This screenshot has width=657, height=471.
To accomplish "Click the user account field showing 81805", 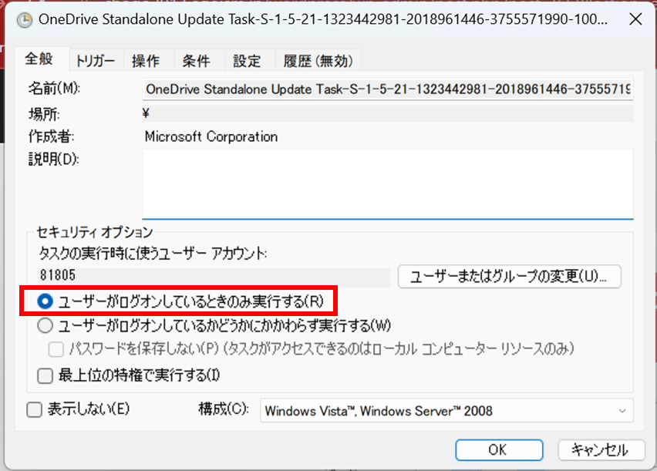I will pyautogui.click(x=214, y=274).
